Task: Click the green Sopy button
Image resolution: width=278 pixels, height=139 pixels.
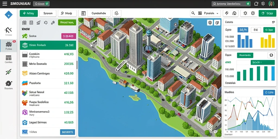Action: tap(267, 13)
